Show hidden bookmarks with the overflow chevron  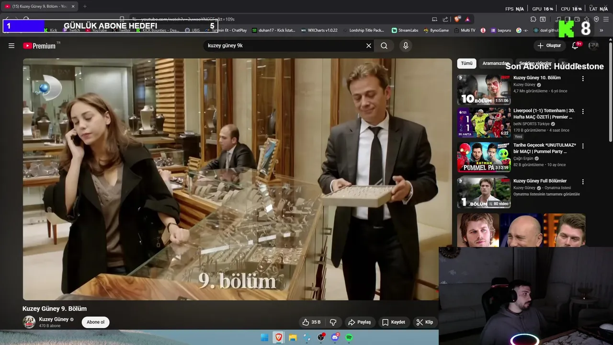pos(602,30)
